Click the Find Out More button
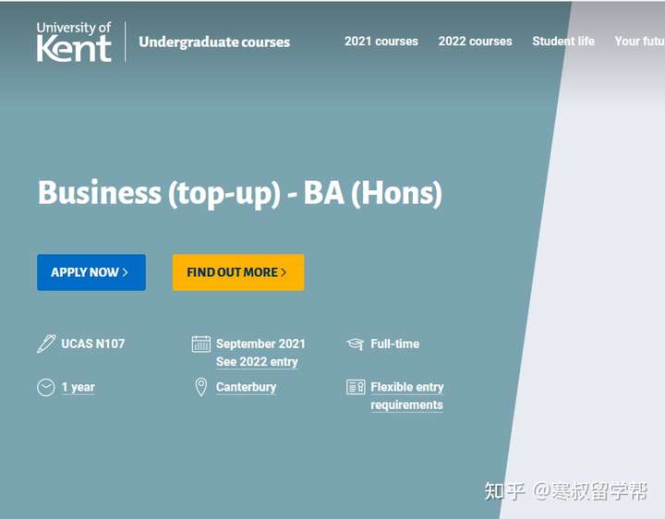The image size is (665, 519). click(238, 272)
